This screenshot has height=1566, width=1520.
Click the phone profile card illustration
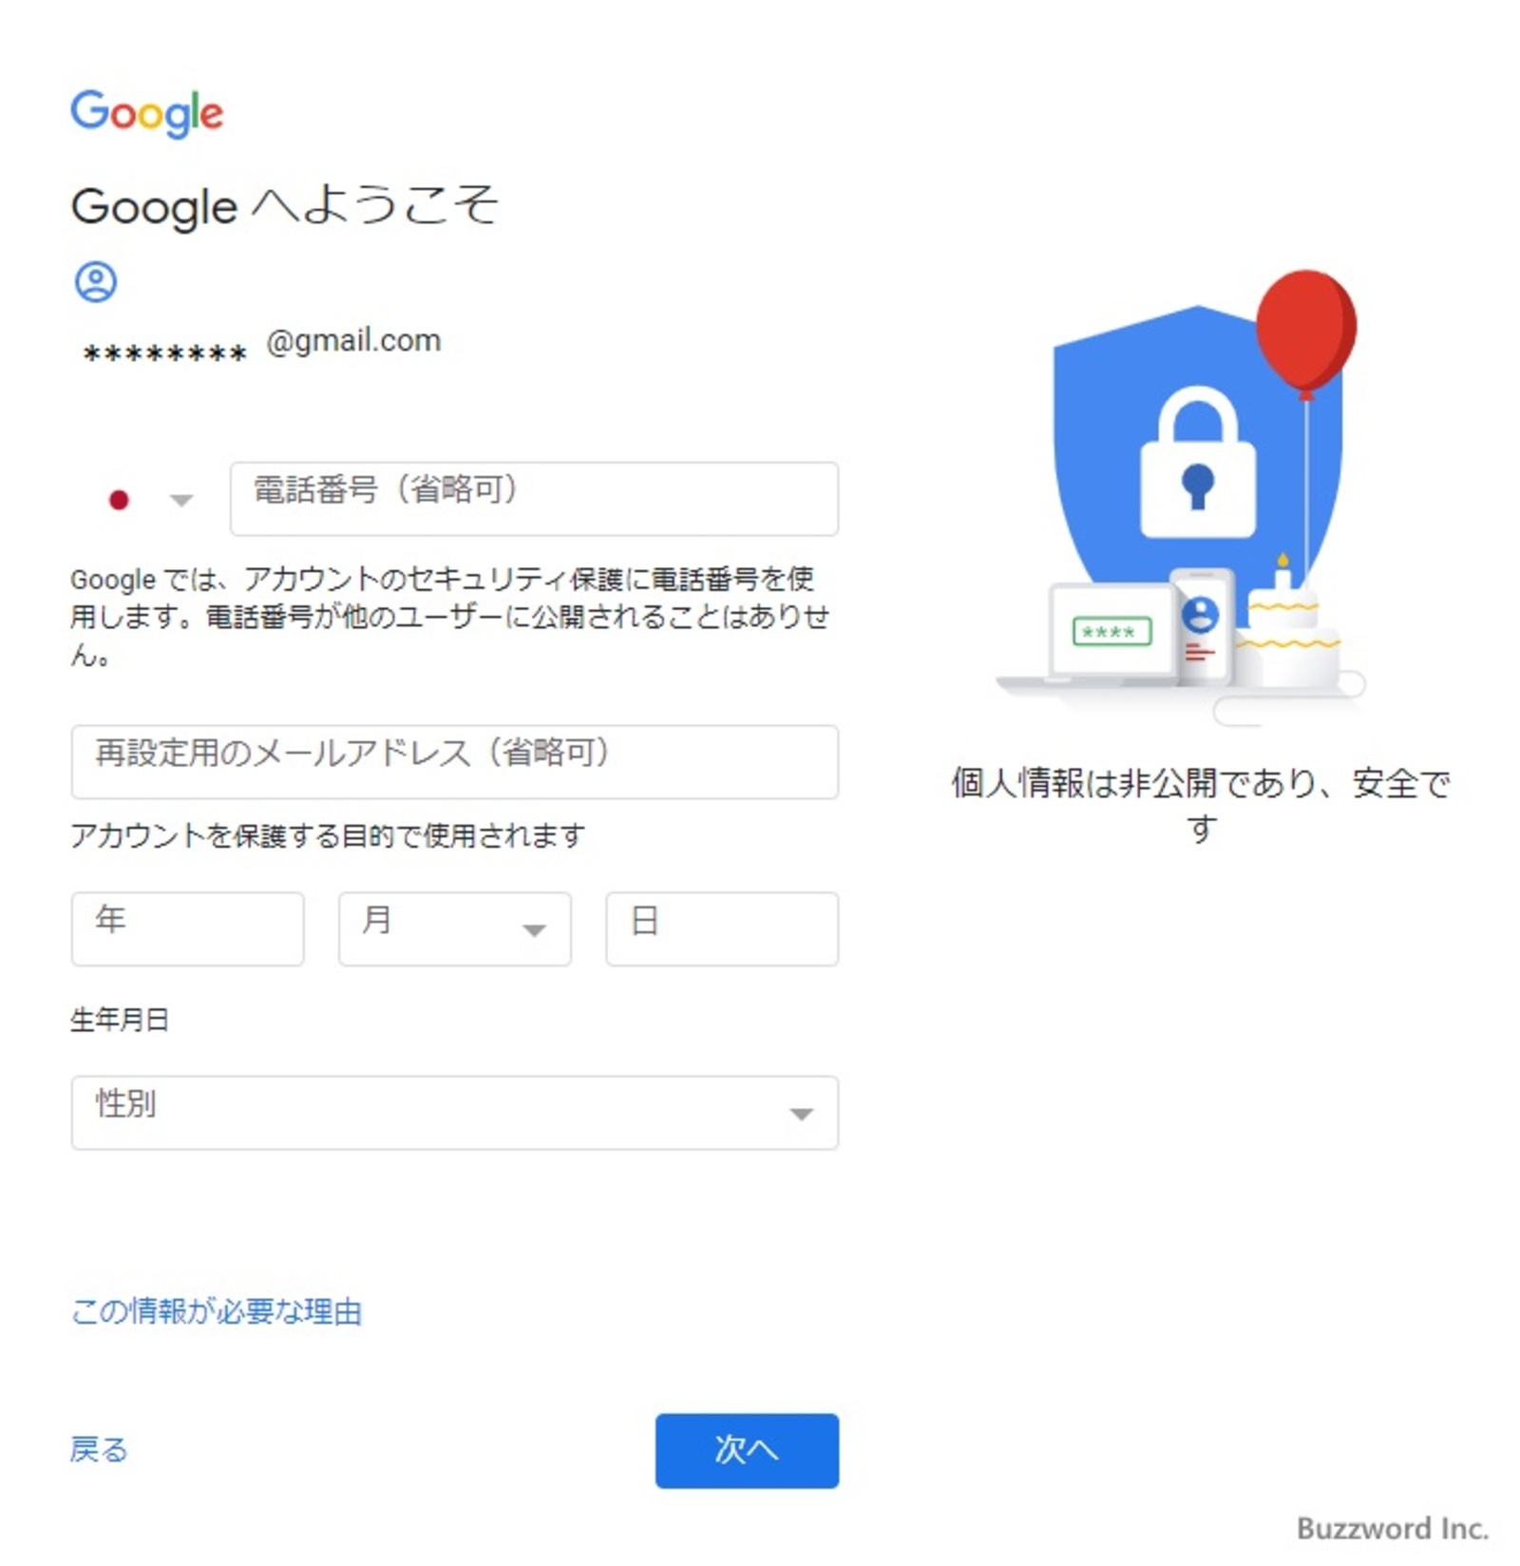[x=1201, y=626]
